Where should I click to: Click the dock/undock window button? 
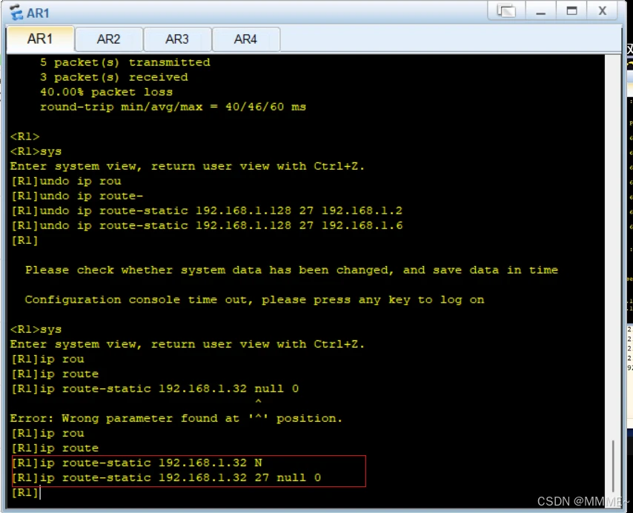pyautogui.click(x=507, y=11)
